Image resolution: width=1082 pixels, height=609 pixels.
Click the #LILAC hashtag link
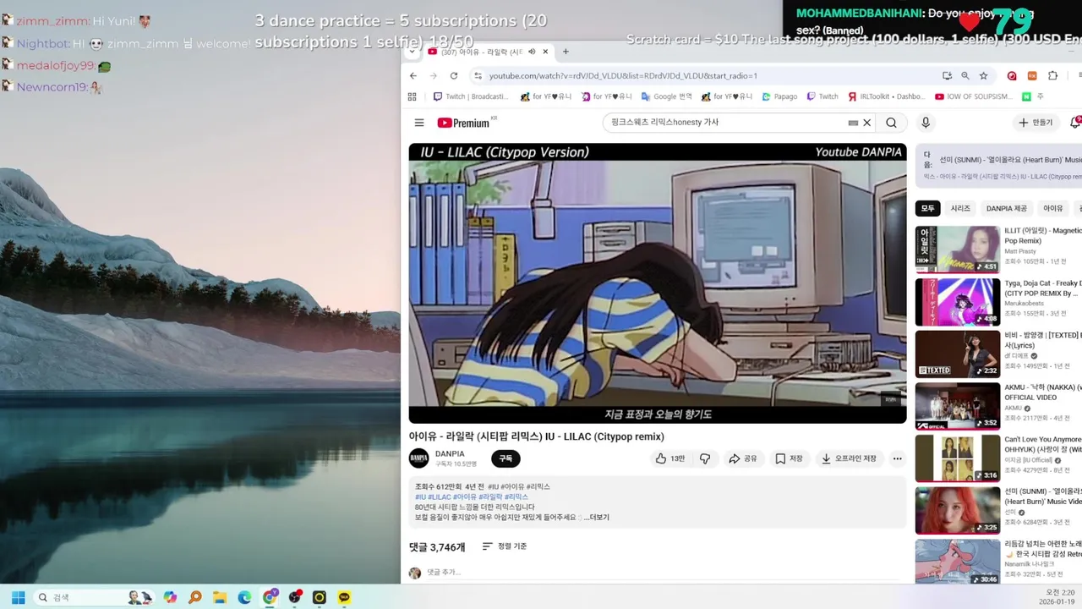click(x=440, y=497)
